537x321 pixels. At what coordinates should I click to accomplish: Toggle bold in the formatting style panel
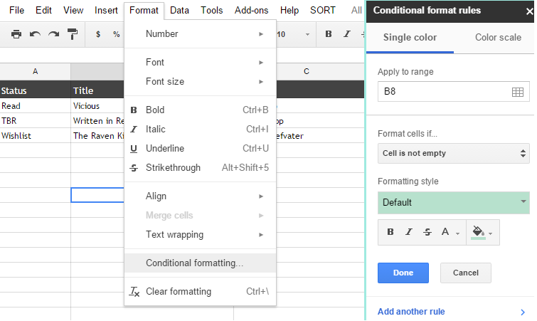(x=390, y=231)
